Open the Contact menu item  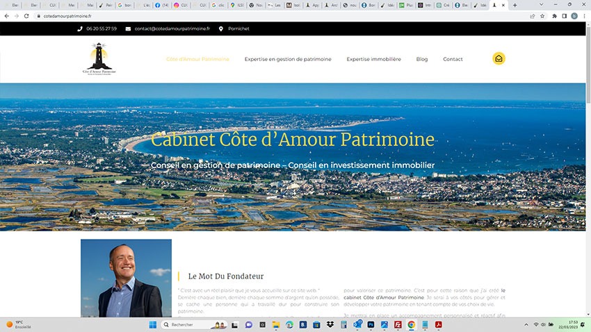[453, 59]
